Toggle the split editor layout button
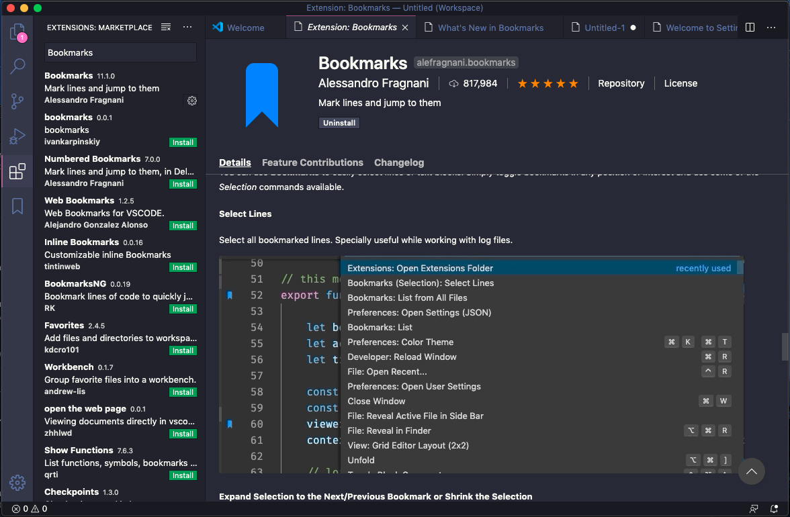 [x=750, y=28]
